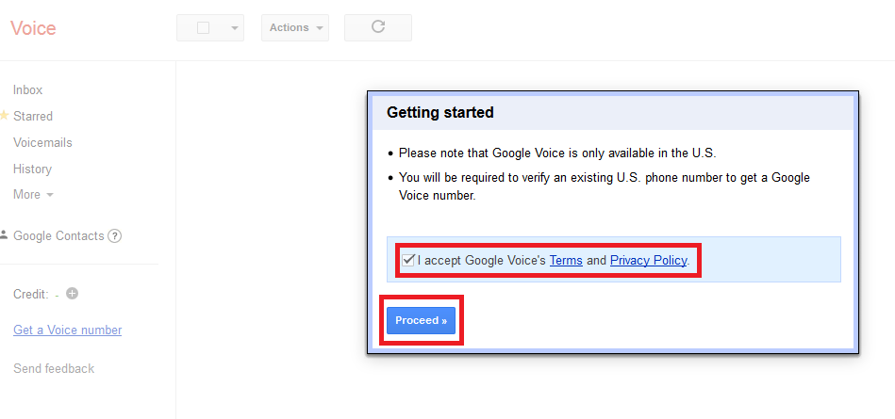
Task: Toggle the select-all checkbox in toolbar
Action: (203, 28)
